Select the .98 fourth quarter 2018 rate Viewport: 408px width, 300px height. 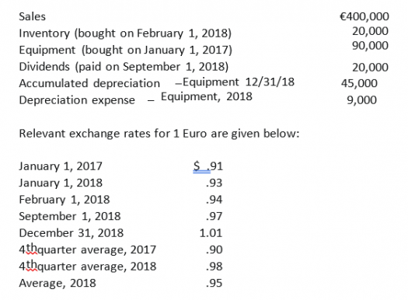pyautogui.click(x=214, y=267)
